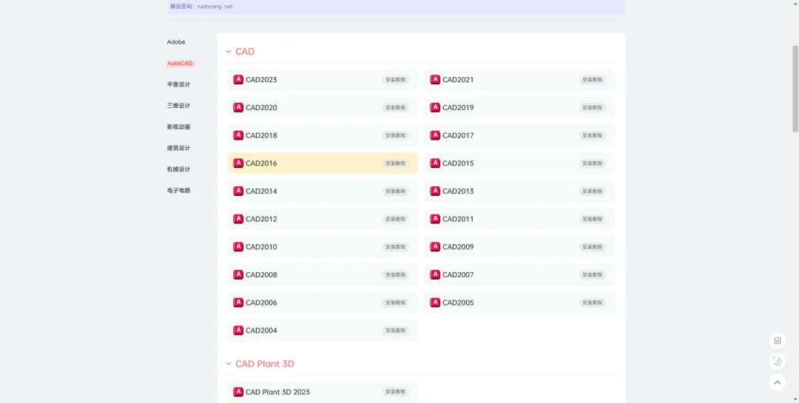Open 安装教程 for CAD2023
This screenshot has width=799, height=403.
395,80
